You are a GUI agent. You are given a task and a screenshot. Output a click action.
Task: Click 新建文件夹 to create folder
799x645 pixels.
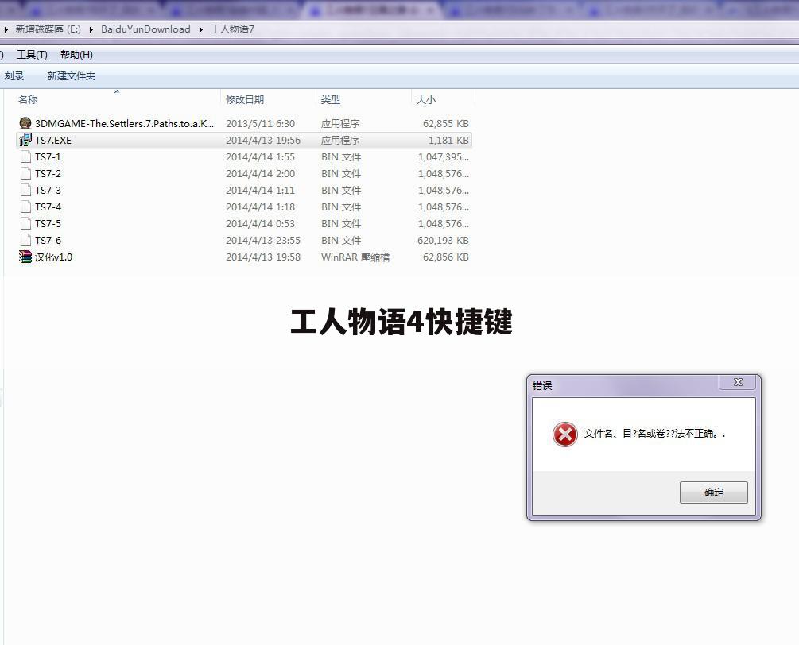click(72, 75)
